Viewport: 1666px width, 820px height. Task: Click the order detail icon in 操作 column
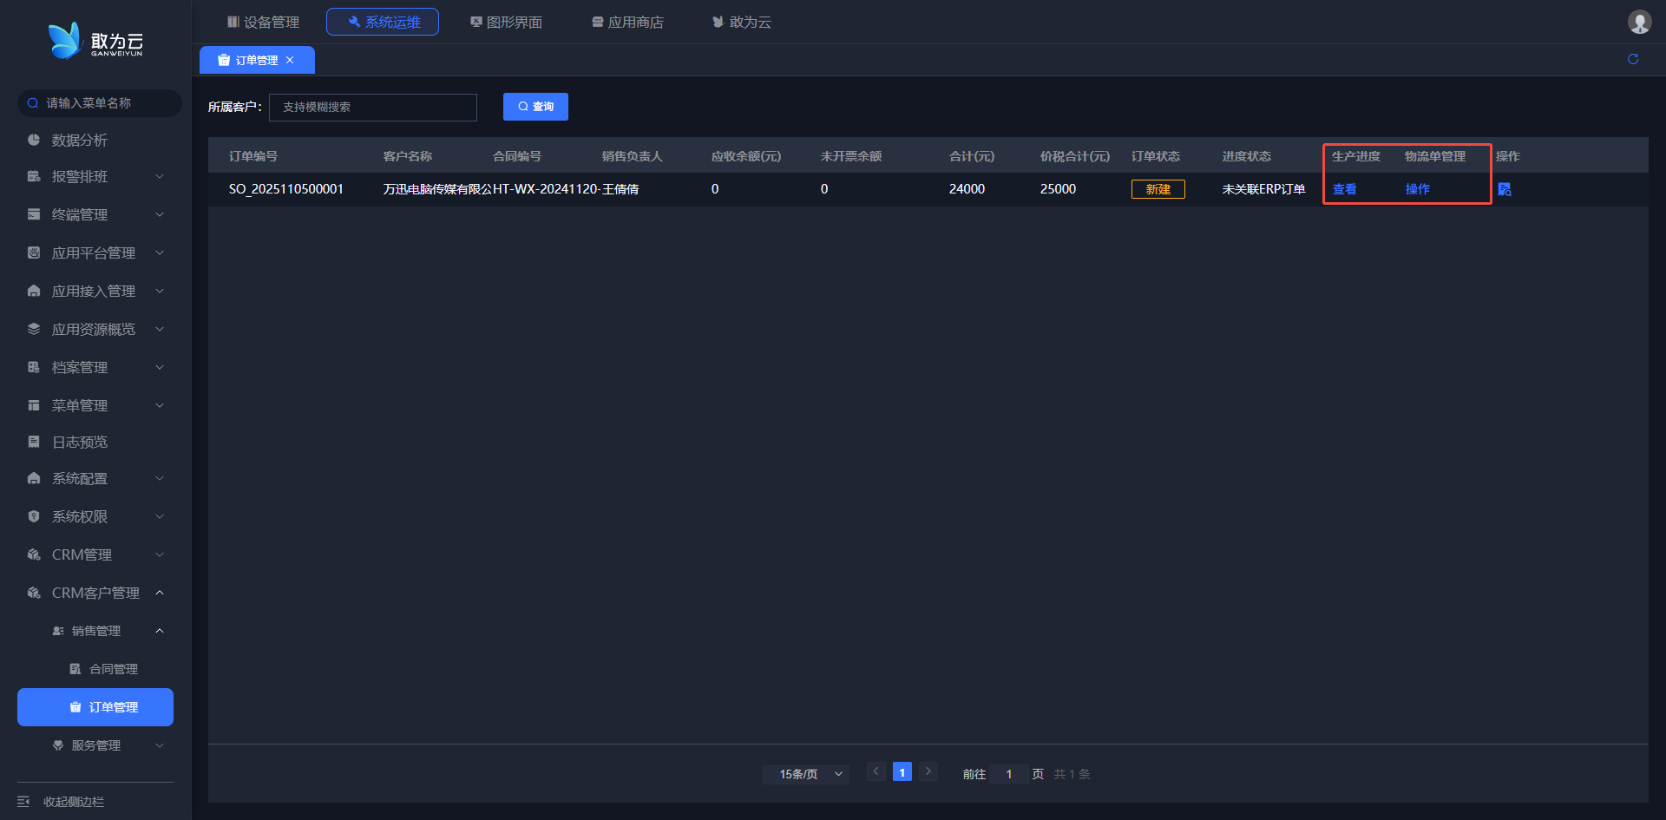pos(1505,189)
